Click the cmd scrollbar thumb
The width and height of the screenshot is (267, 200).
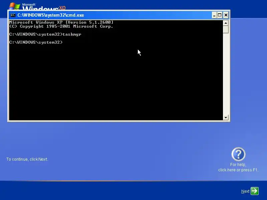pos(226,30)
